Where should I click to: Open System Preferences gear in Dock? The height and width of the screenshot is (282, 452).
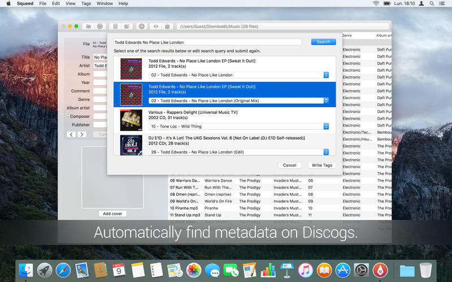361,271
